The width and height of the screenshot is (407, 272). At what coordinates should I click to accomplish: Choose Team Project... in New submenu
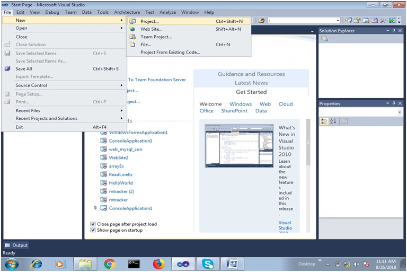point(189,37)
